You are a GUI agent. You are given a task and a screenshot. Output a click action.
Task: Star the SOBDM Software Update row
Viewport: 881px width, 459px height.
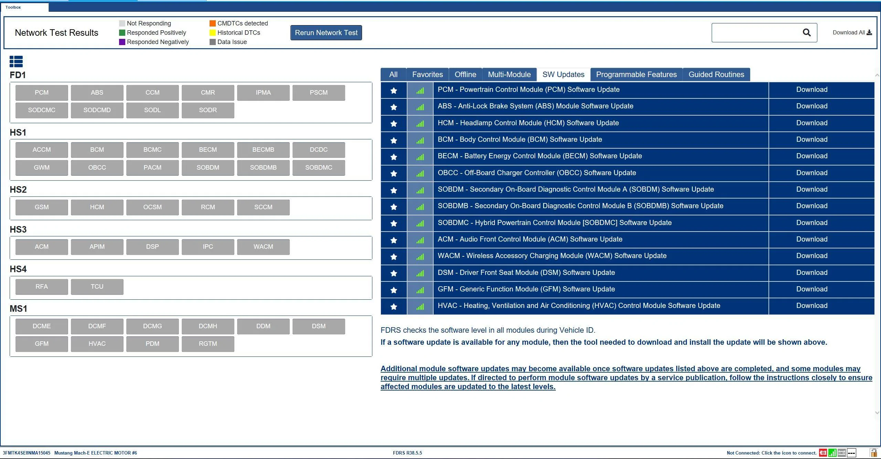coord(394,190)
